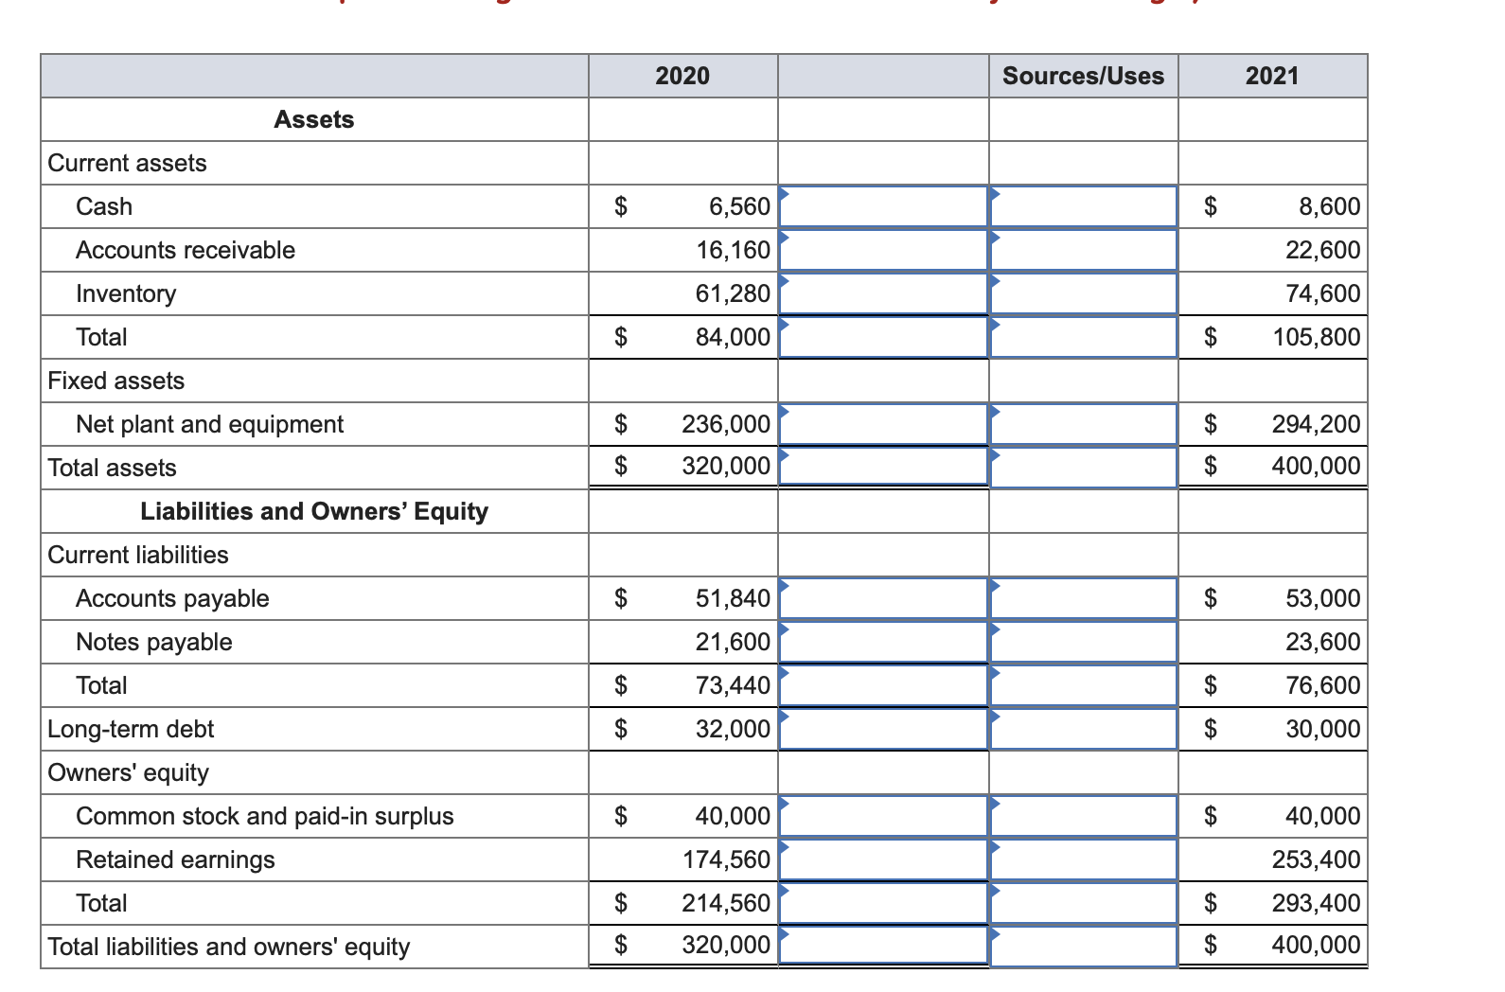Click the Current assets label

click(x=127, y=163)
